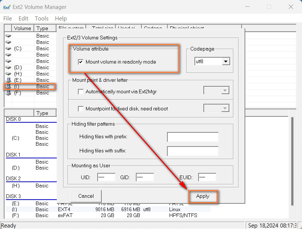Viewport: 302px width, 229px height.
Task: Click the 9016 MB total size cell
Action: click(x=105, y=210)
